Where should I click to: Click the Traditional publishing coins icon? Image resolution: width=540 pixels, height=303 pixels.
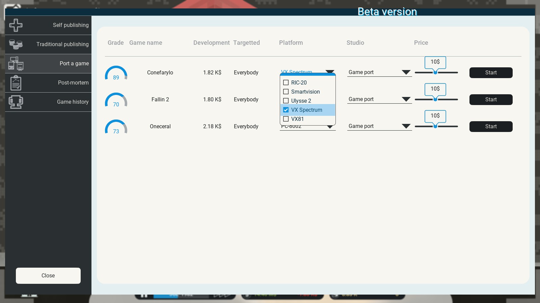coord(16,44)
